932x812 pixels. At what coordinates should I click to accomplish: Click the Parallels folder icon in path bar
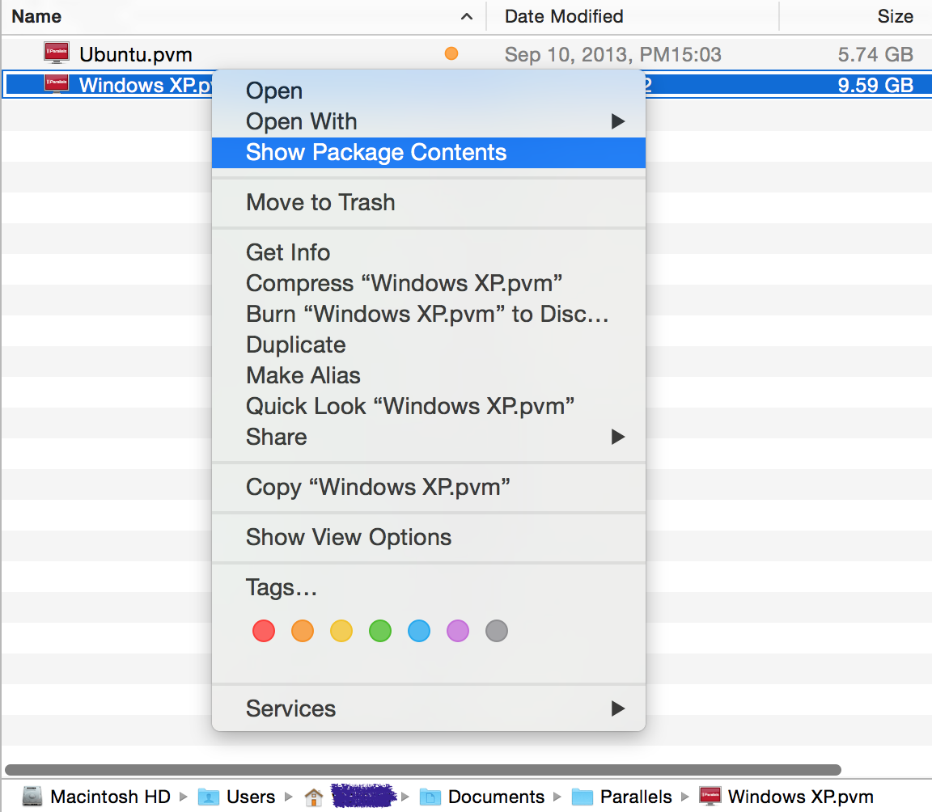point(582,797)
